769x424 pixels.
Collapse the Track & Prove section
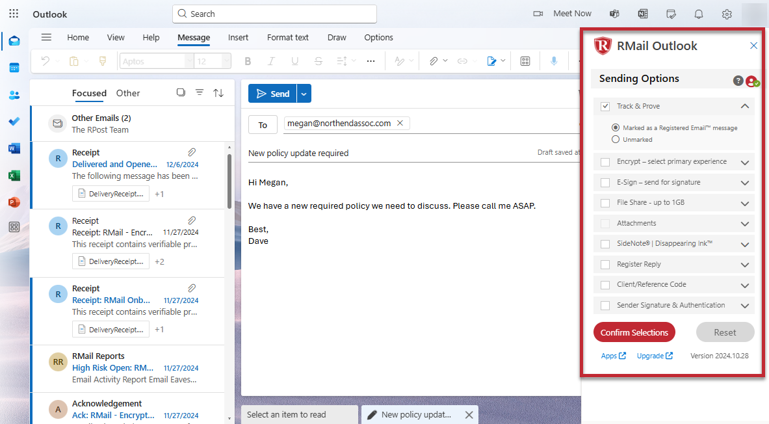[x=745, y=106]
